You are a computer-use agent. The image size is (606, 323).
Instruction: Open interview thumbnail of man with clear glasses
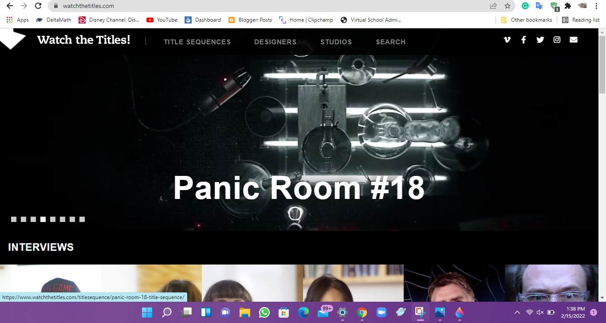tap(551, 284)
